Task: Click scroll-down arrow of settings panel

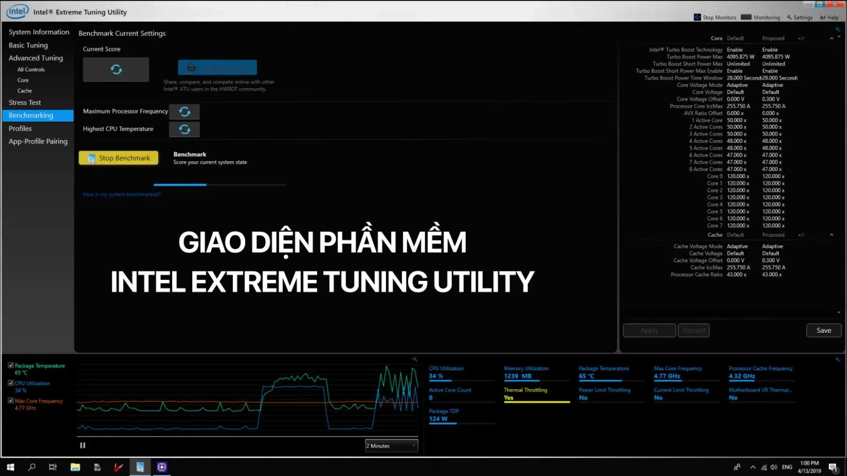Action: tap(839, 313)
